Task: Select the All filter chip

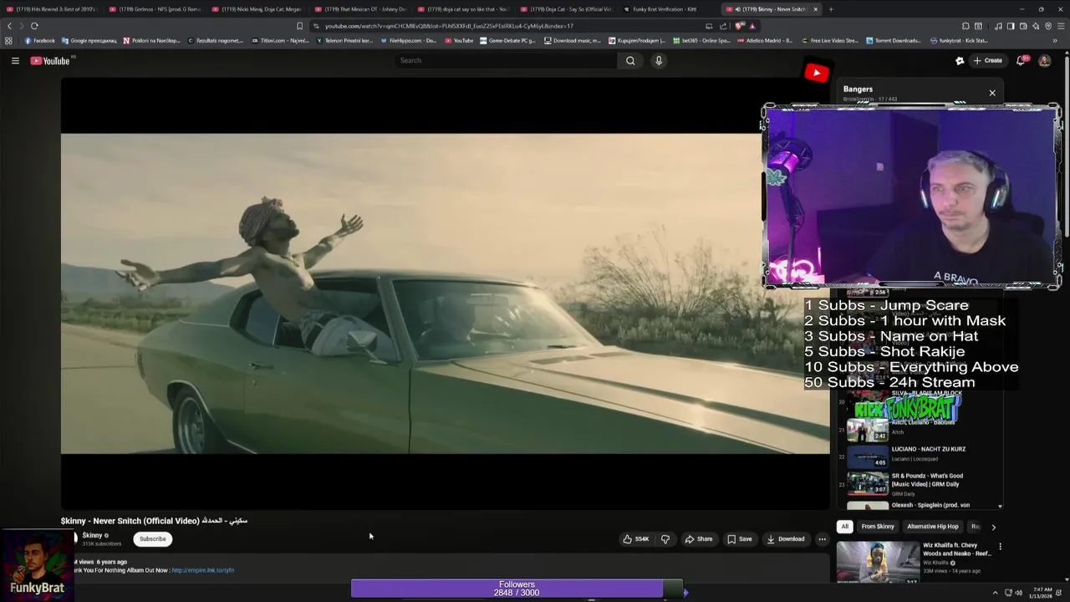Action: 844,527
